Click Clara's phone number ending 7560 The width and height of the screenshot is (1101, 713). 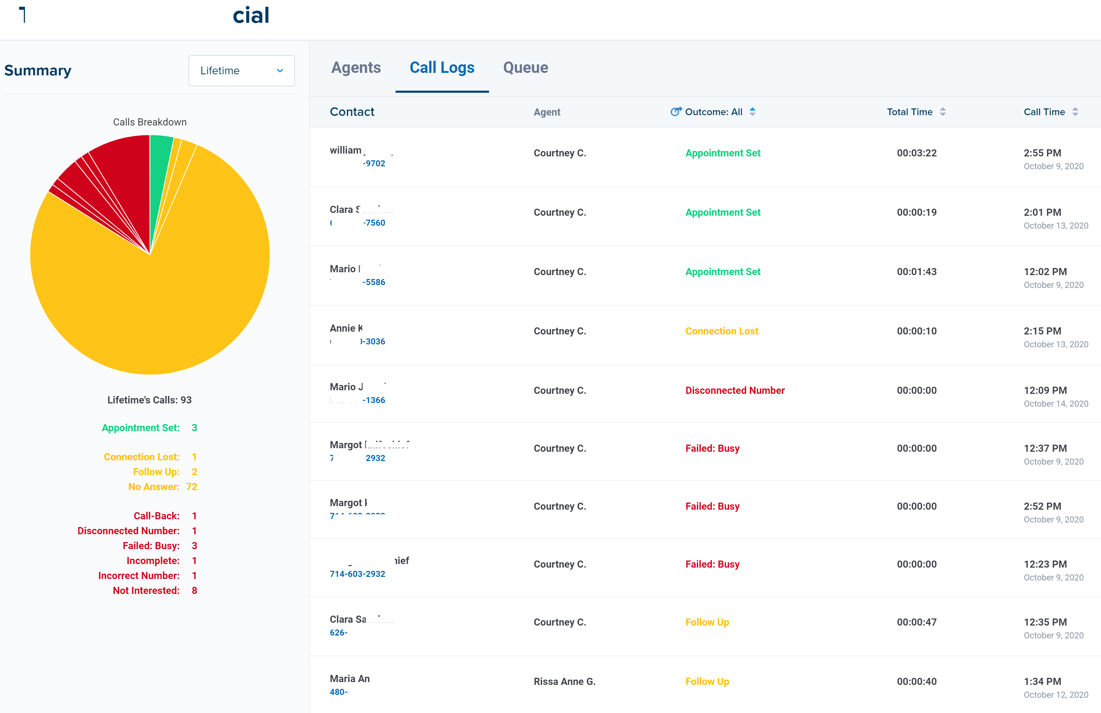point(374,223)
